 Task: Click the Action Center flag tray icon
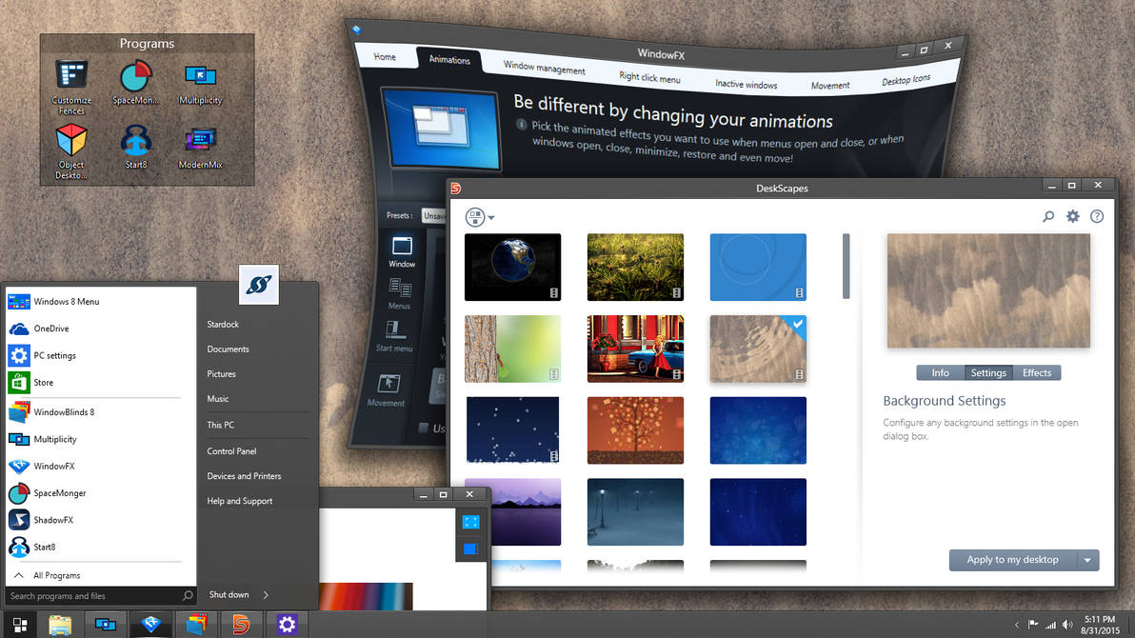[1033, 625]
